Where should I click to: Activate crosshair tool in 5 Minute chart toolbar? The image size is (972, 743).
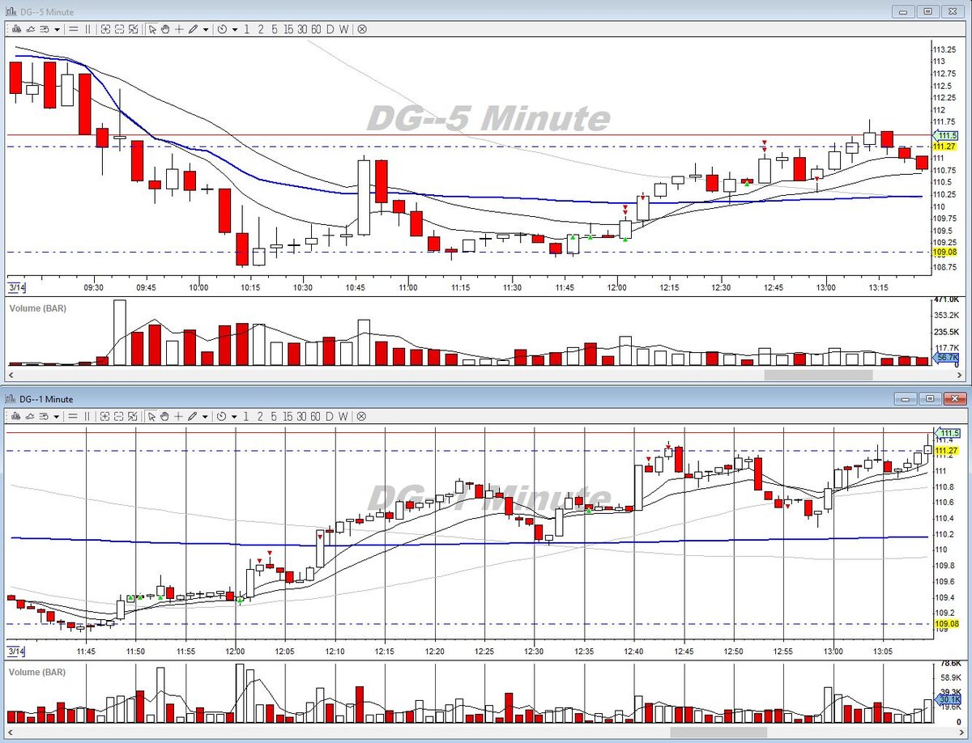coord(178,29)
